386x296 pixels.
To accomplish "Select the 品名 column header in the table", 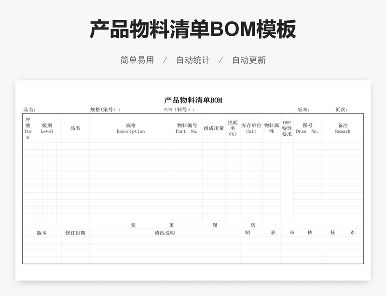I will click(75, 128).
